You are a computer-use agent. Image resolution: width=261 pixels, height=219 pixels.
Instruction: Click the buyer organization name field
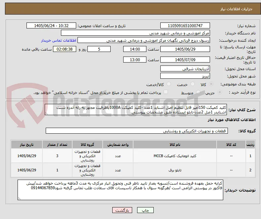coord(135,33)
